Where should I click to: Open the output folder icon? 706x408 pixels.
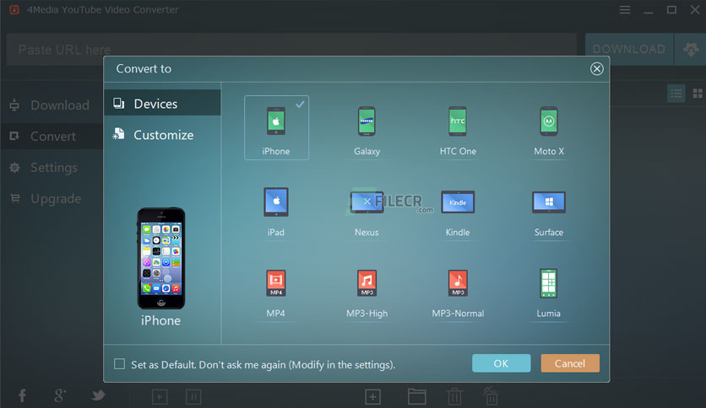[x=417, y=397]
